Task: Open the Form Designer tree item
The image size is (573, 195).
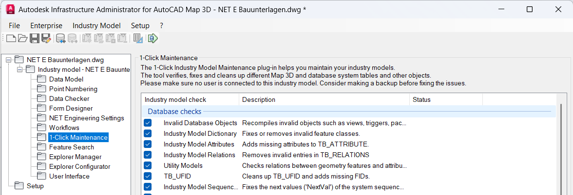Action: (x=71, y=108)
